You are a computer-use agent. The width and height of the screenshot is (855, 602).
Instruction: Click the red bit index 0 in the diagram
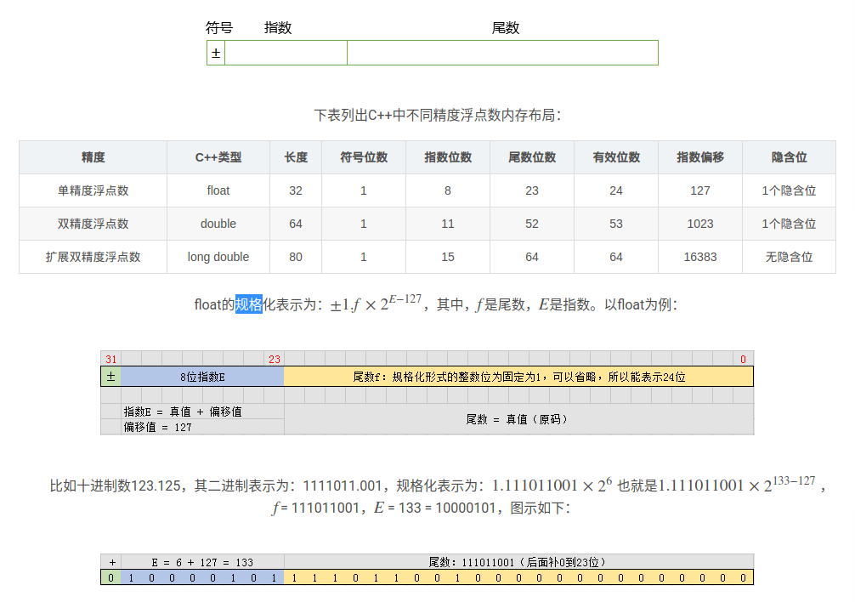point(743,360)
